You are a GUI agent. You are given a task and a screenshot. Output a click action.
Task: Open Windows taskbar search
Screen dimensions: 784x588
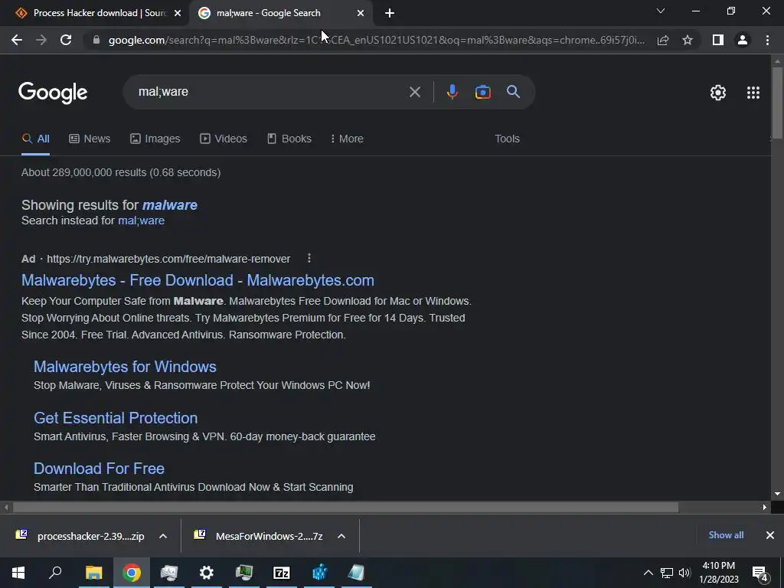click(55, 573)
